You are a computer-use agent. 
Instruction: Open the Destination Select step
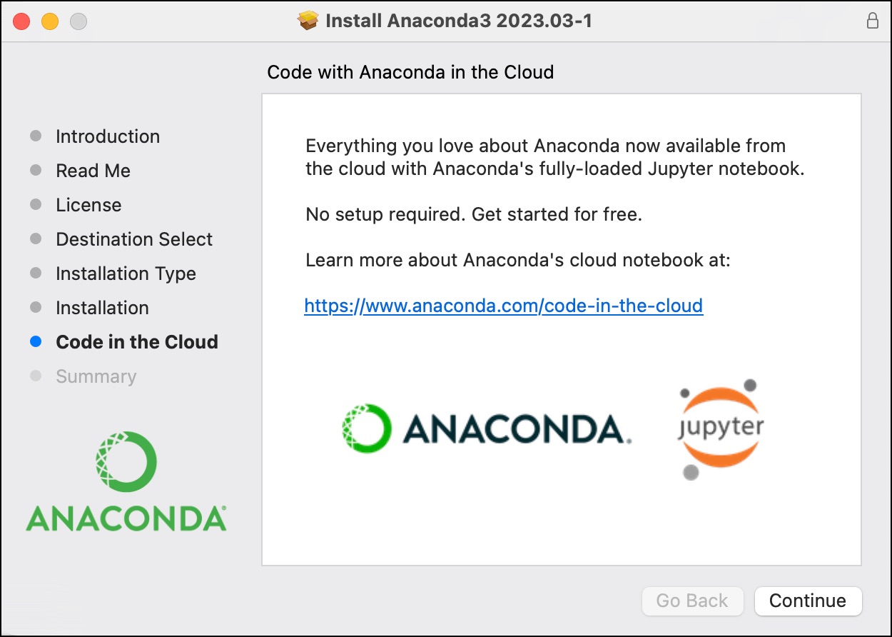click(133, 239)
